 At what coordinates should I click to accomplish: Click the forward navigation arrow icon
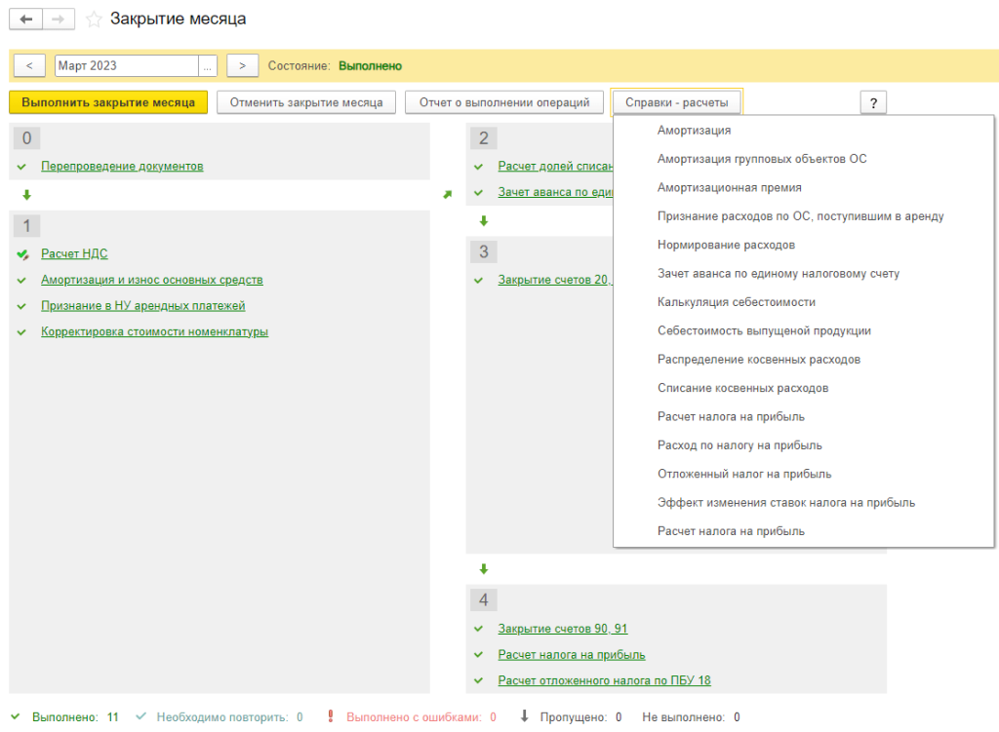(x=59, y=19)
